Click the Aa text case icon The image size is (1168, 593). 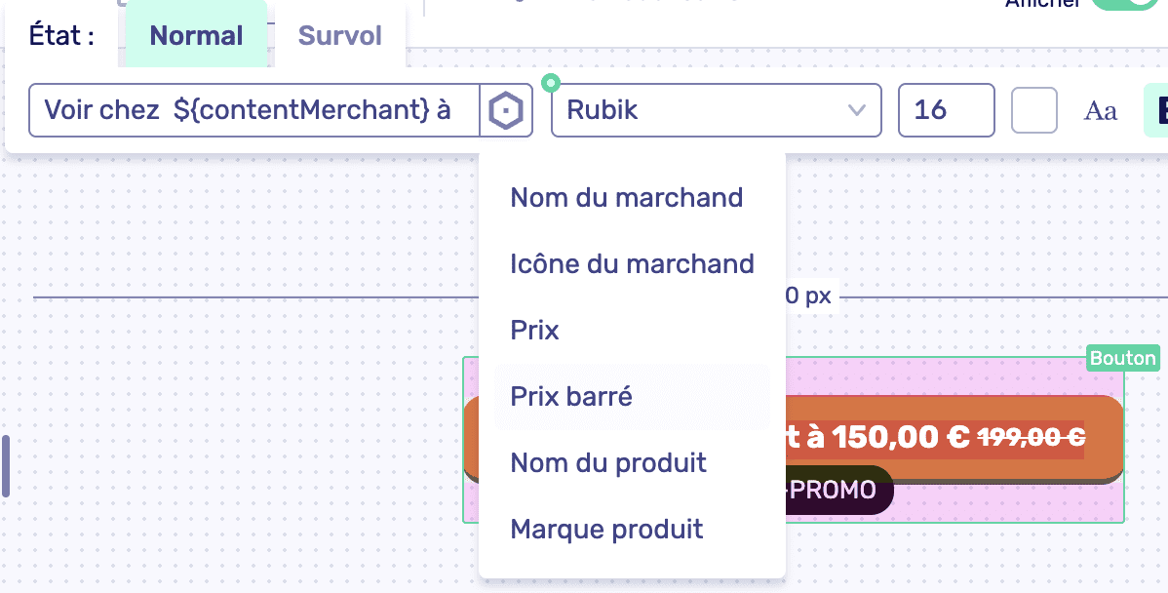tap(1100, 110)
